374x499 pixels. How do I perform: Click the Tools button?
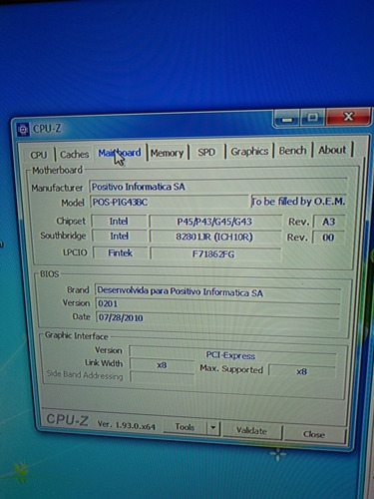[x=185, y=427]
